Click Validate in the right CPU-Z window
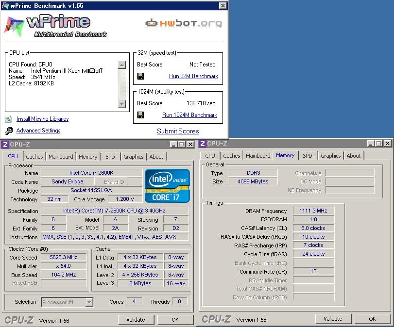Image resolution: width=394 pixels, height=327 pixels. pyautogui.click(x=333, y=319)
